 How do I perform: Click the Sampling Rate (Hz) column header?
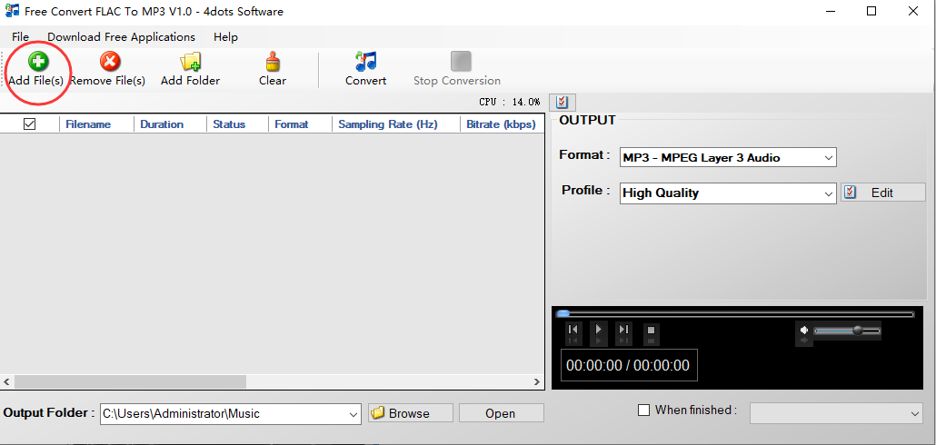coord(388,124)
